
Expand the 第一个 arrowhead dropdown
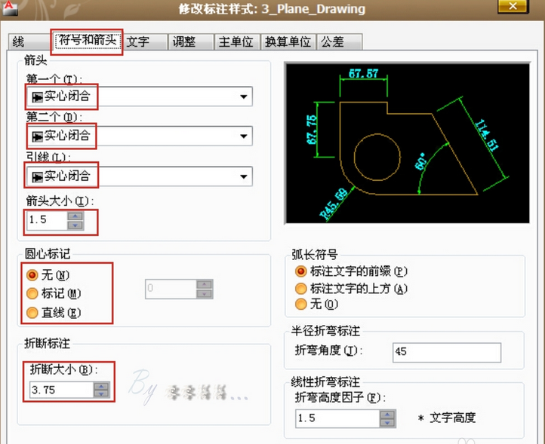pyautogui.click(x=243, y=96)
